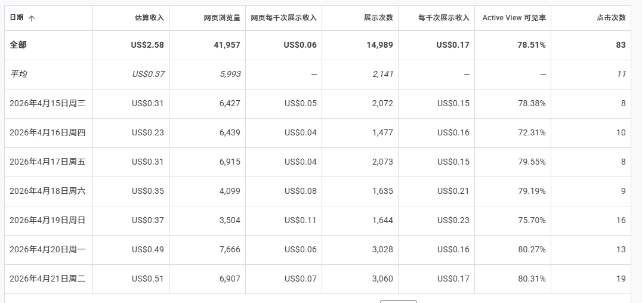This screenshot has width=642, height=303.
Task: Click the revenue US$0.23 on 4月16日
Action: click(148, 132)
